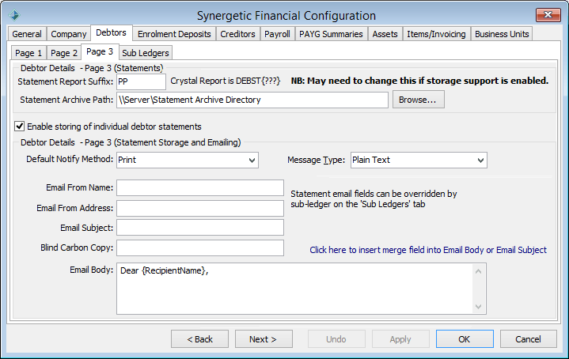Screen dimensions: 569x359
Task: Confirm with the OK button
Action: tap(465, 339)
